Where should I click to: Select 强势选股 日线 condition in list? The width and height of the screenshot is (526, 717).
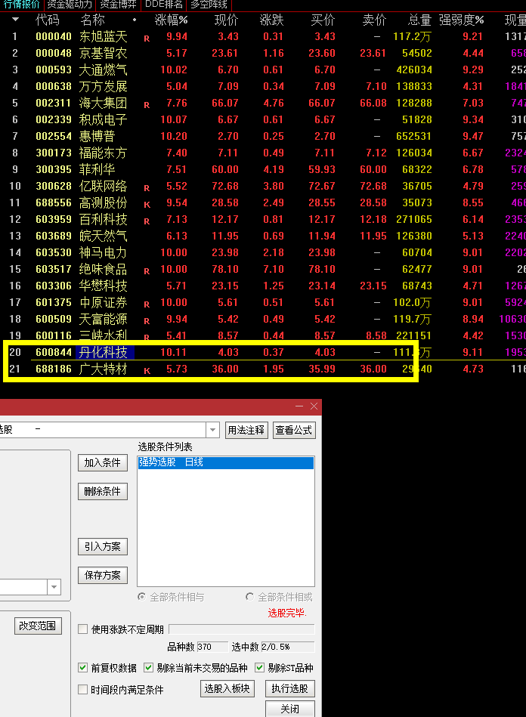point(226,462)
